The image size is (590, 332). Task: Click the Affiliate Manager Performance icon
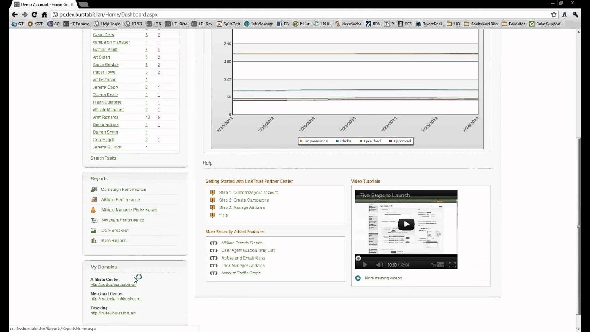tap(94, 210)
